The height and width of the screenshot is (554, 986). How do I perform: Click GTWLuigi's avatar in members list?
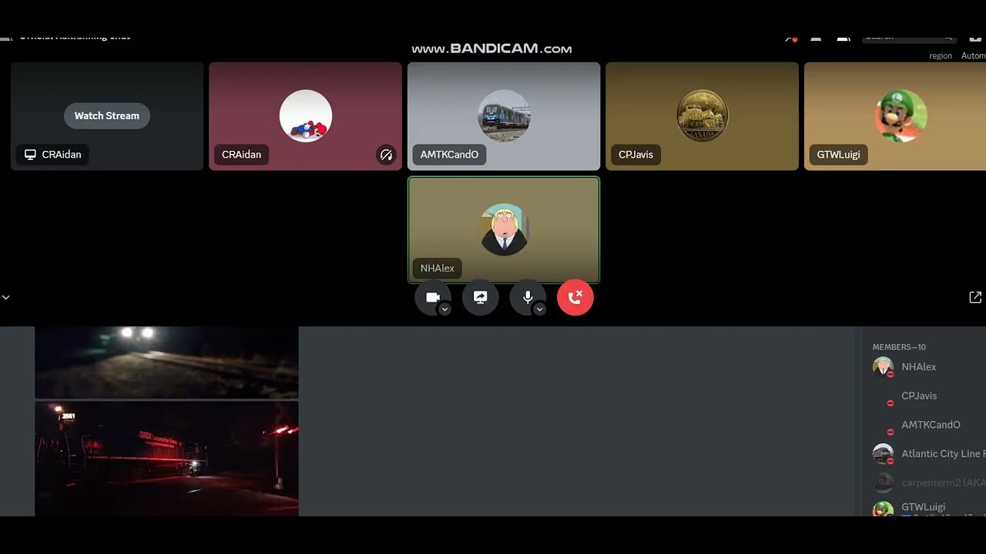[883, 509]
